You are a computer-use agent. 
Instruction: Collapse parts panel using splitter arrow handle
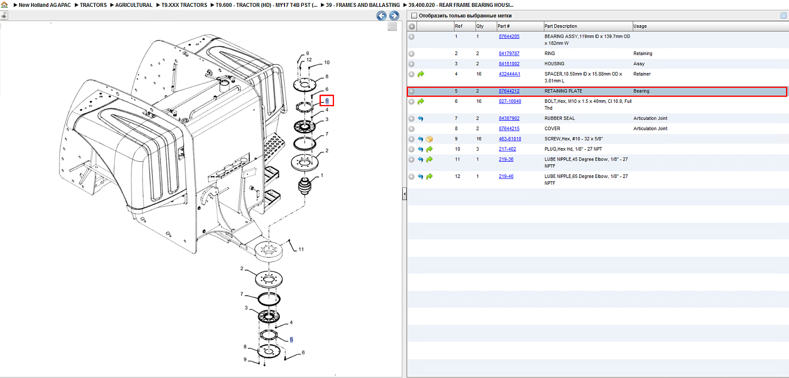(404, 195)
